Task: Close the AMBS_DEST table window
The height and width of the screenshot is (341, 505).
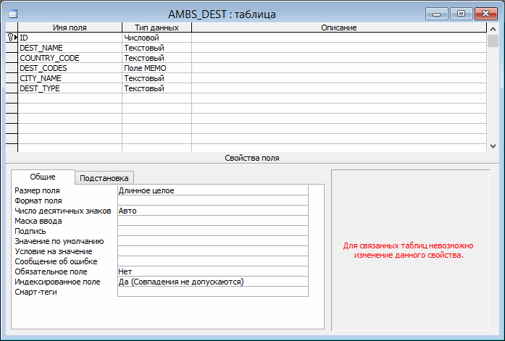Action: [485, 14]
